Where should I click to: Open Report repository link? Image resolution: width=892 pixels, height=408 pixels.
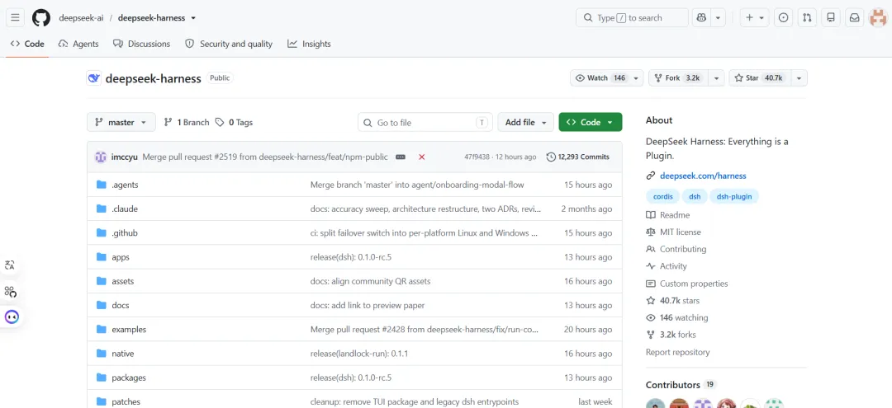[x=677, y=353]
